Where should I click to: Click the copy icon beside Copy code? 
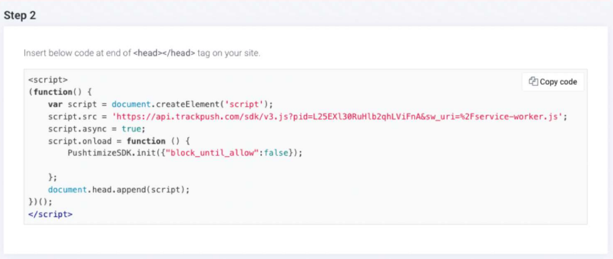point(534,81)
